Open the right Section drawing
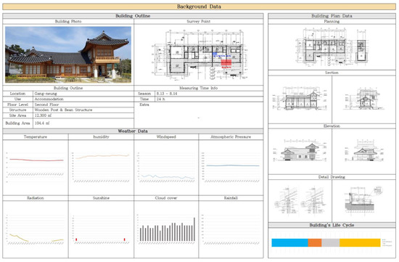399x262 pixels. pos(364,99)
